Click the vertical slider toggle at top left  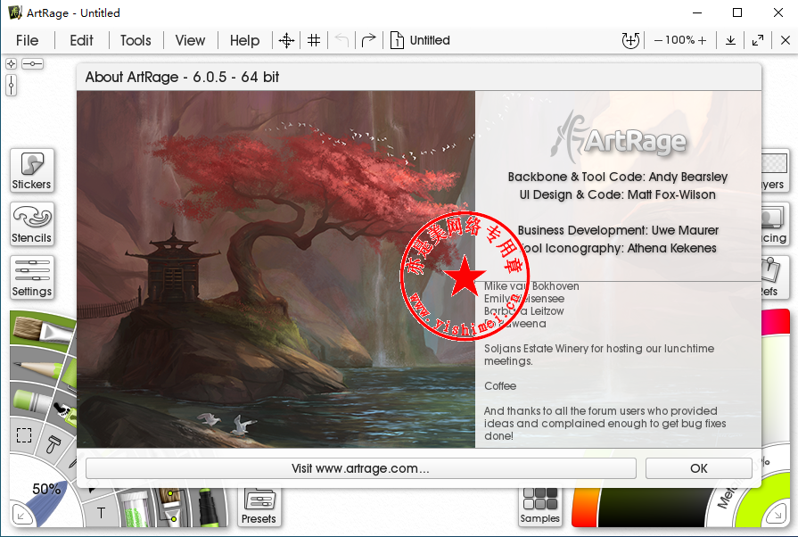tap(12, 85)
